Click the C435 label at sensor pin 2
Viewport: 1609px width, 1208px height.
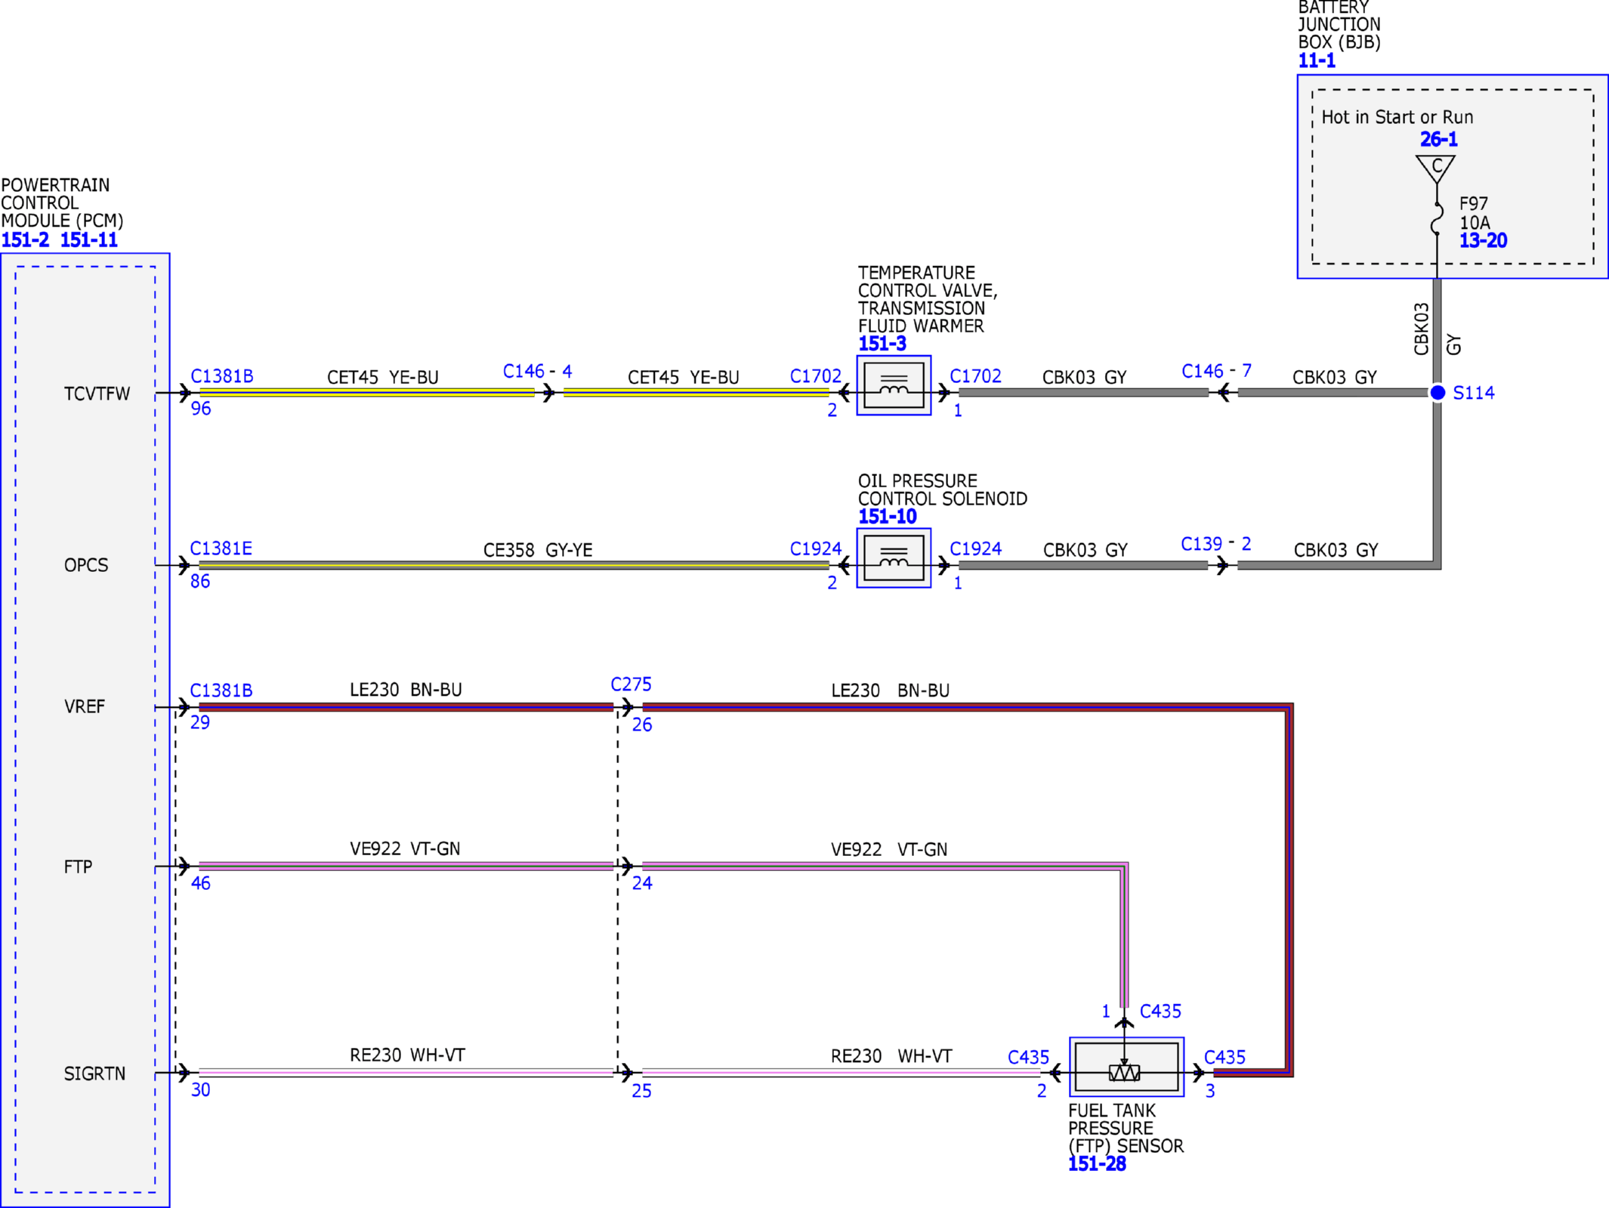1029,1058
